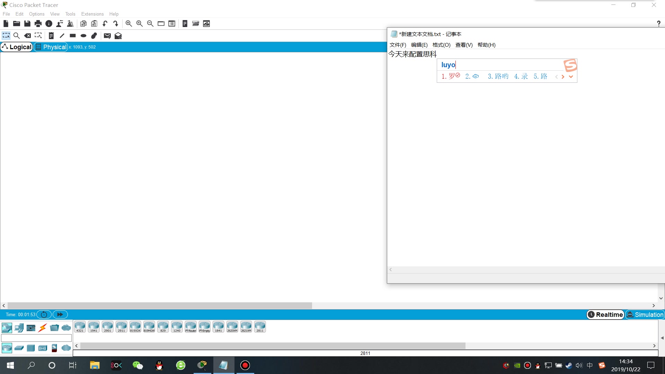Add a Complex PDU open envelope
The width and height of the screenshot is (665, 374).
118,36
